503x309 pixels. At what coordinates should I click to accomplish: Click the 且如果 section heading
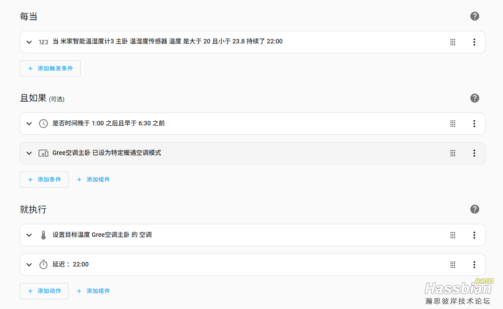[33, 98]
